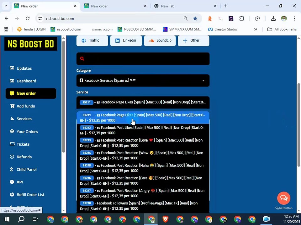301x225 pixels.
Task: Switch to second New order tab
Action: click(115, 6)
